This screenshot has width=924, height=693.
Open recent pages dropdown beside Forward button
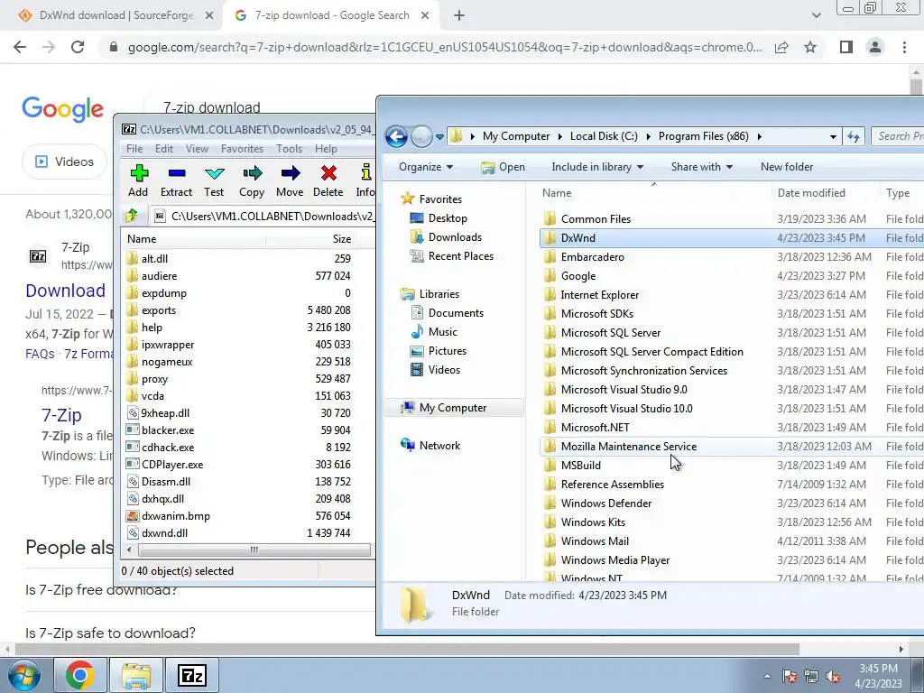tap(439, 137)
